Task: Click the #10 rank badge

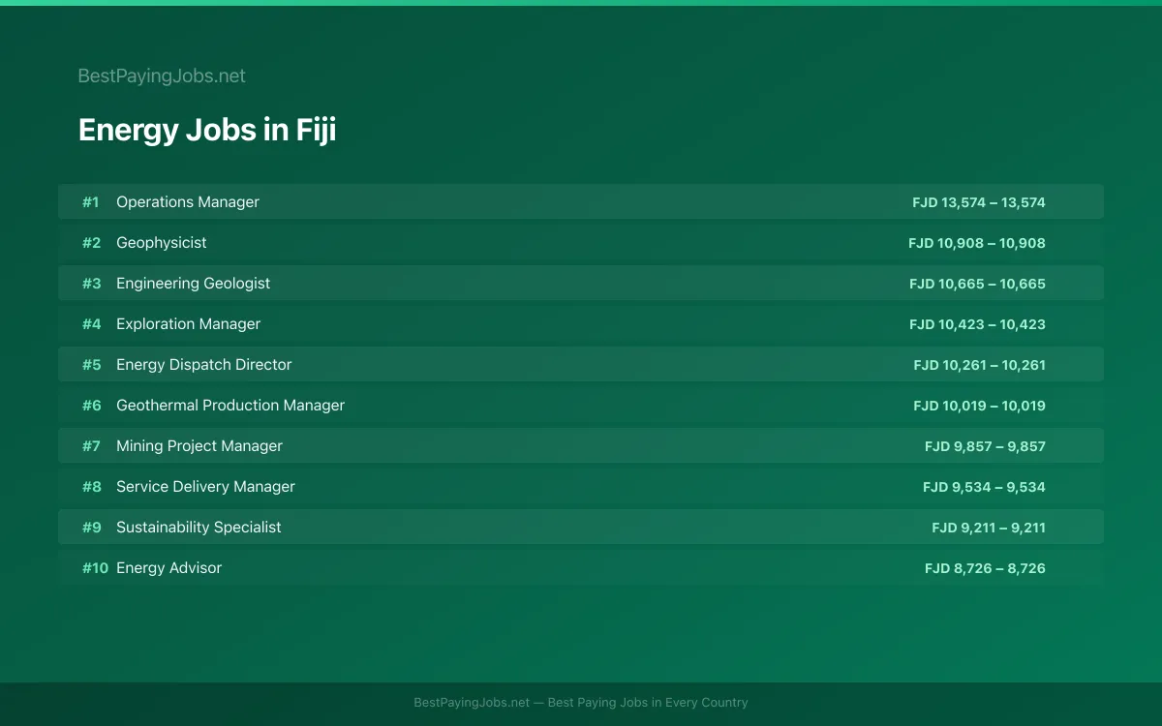Action: pyautogui.click(x=95, y=568)
